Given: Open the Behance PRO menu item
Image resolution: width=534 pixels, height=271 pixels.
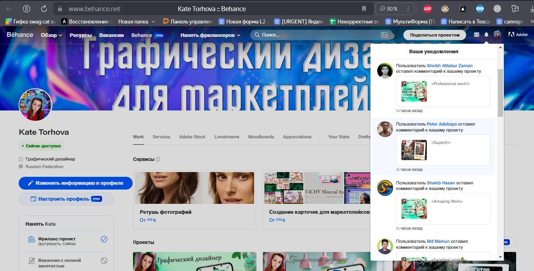Looking at the screenshot, I should tap(148, 35).
